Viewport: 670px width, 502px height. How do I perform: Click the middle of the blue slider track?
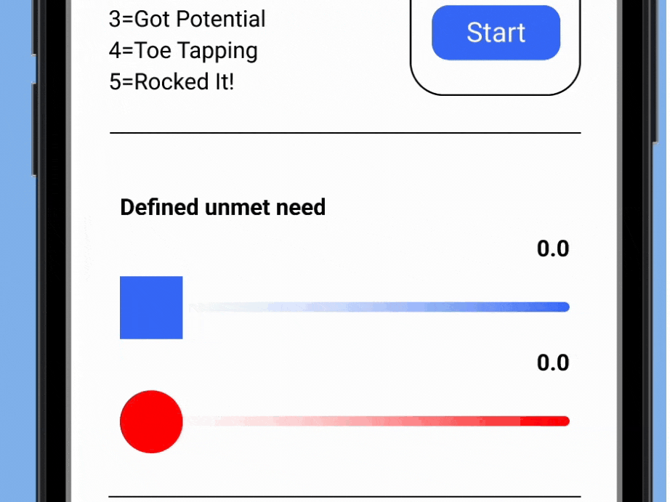pyautogui.click(x=379, y=307)
